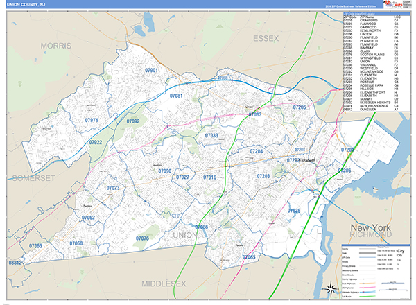Click the ESSEX county label
The width and height of the screenshot is (416, 305).
pos(266,39)
